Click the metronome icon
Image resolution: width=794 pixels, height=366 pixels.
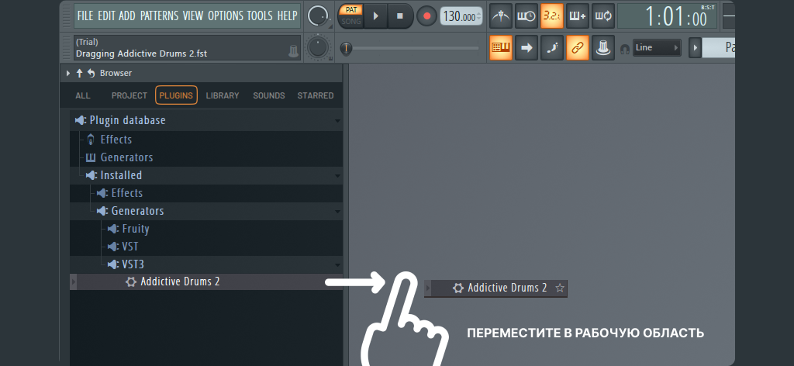[501, 16]
